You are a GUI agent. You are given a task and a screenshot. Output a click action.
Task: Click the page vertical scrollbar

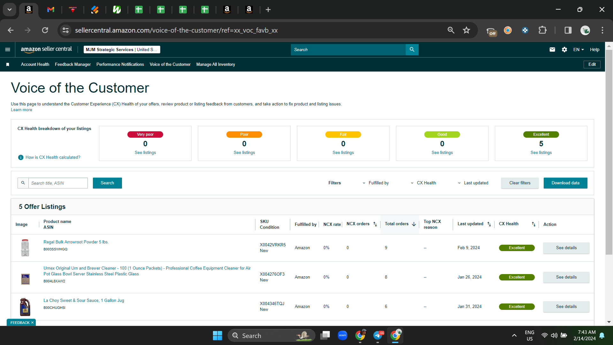[x=609, y=152]
